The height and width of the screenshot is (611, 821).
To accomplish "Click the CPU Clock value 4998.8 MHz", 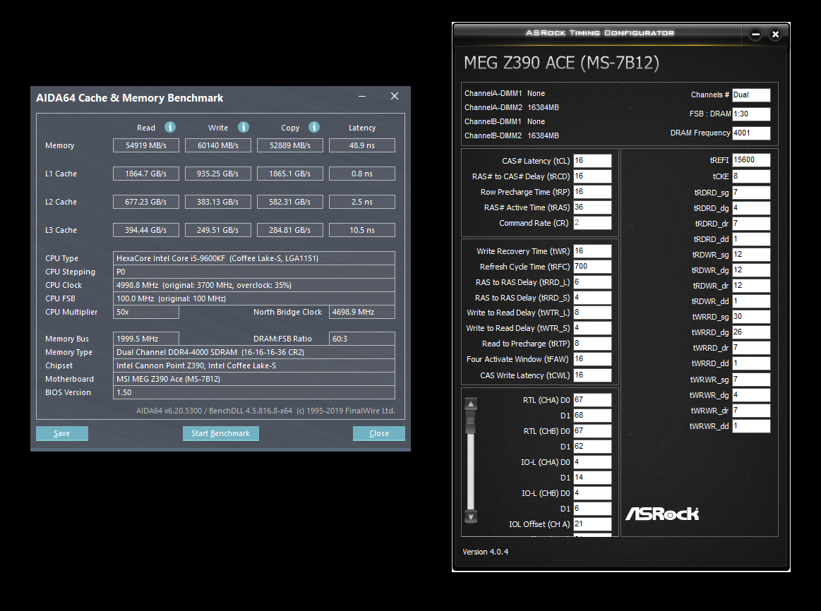I will [x=254, y=285].
